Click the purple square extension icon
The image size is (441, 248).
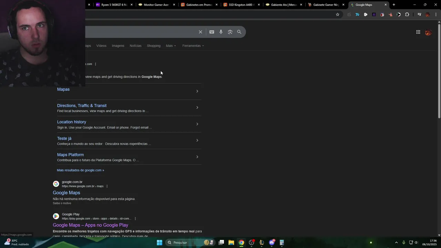tap(374, 14)
